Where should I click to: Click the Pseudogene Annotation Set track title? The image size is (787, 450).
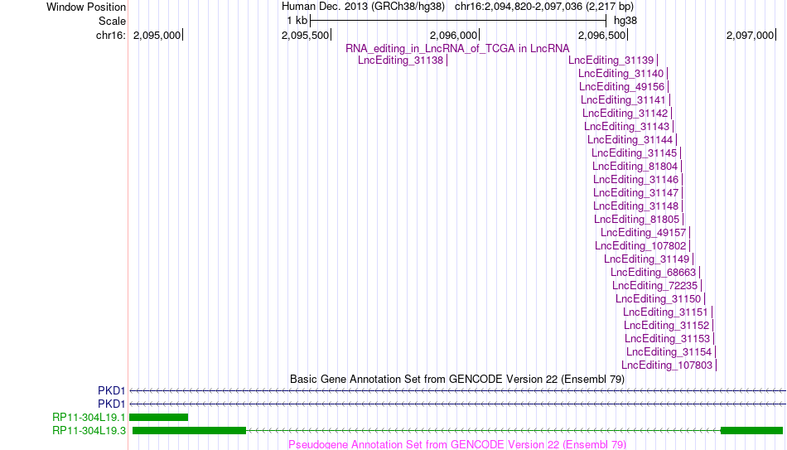click(x=457, y=444)
